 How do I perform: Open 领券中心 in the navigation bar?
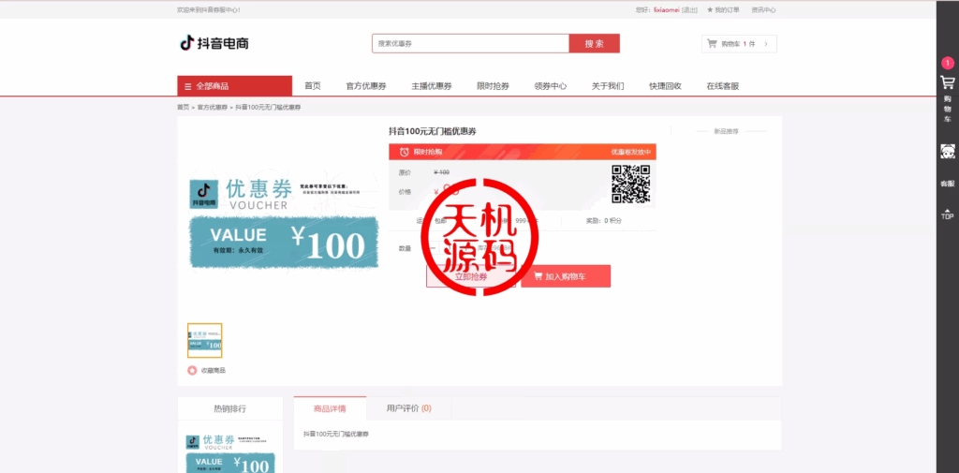click(x=550, y=86)
